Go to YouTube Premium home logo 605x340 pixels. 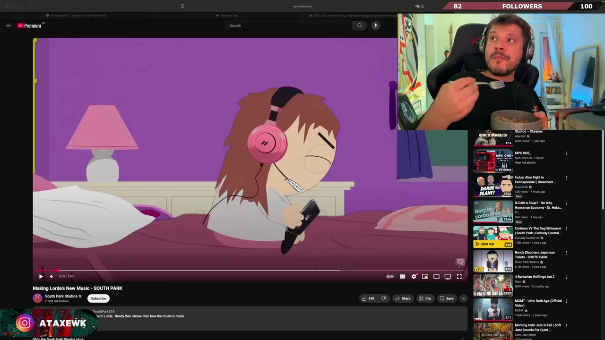(x=30, y=25)
